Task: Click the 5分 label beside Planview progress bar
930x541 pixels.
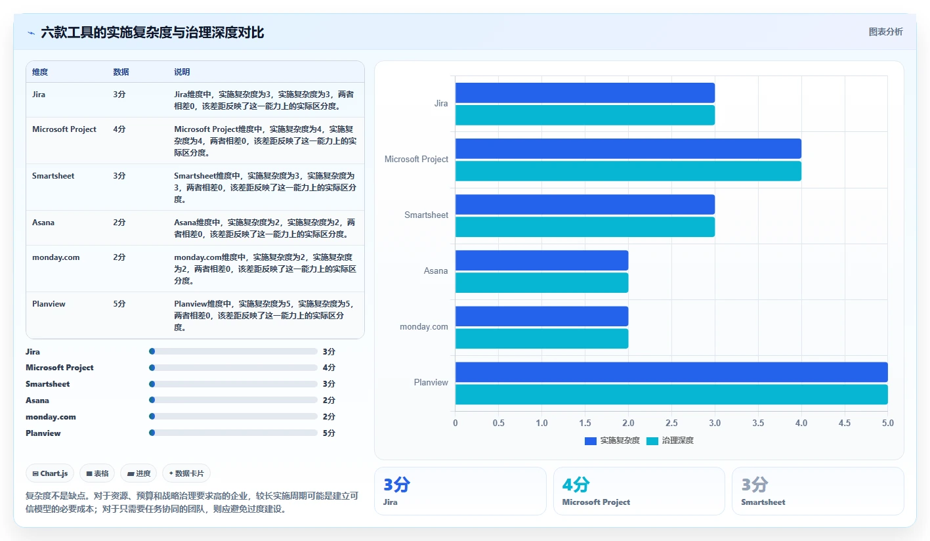Action: 329,433
